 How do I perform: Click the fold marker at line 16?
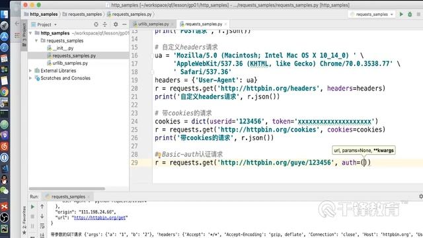click(x=153, y=56)
